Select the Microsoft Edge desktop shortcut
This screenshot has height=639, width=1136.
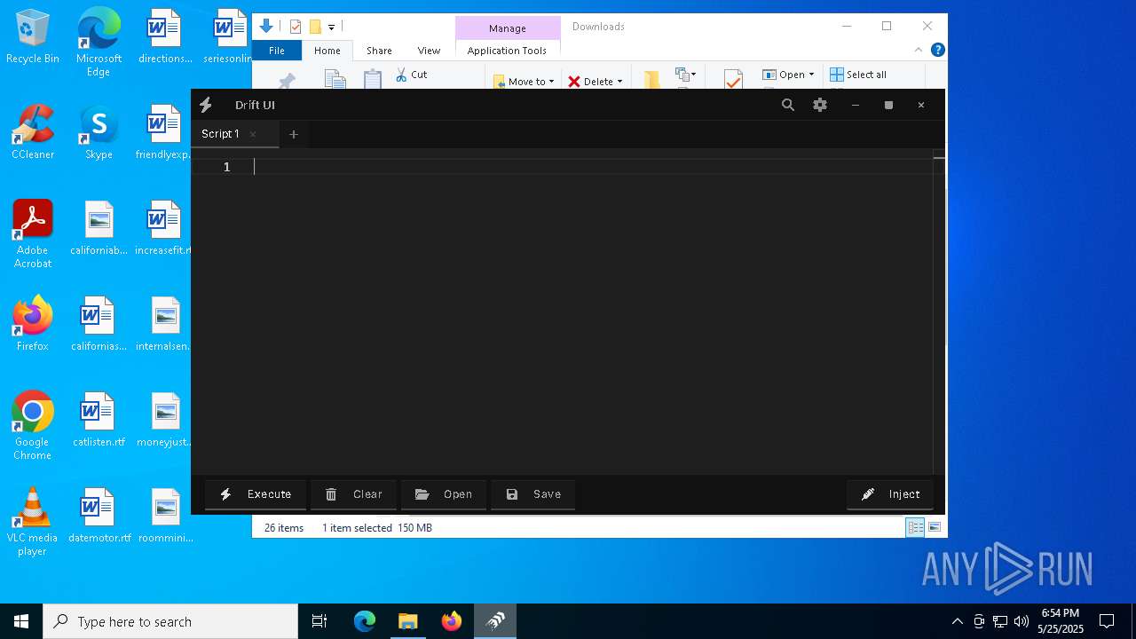coord(99,43)
